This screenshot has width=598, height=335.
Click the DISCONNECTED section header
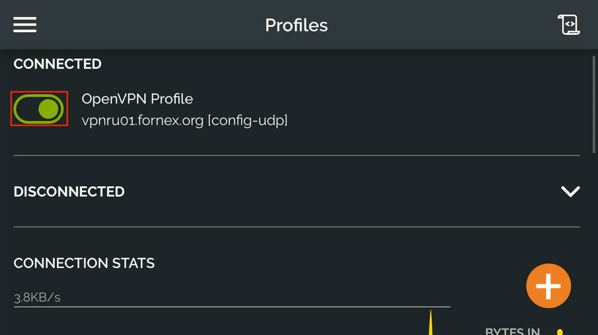(x=69, y=191)
